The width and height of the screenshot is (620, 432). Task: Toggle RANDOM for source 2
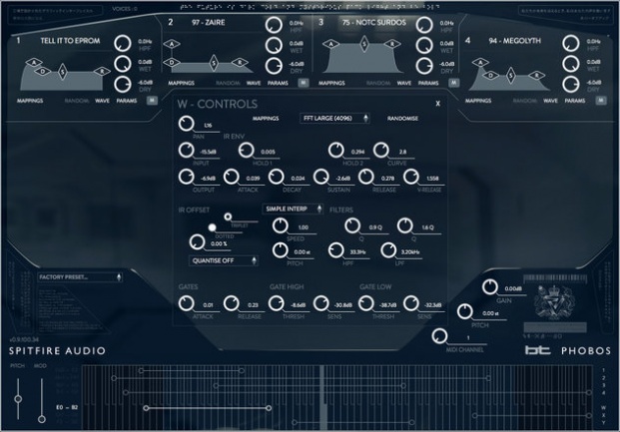pos(228,83)
